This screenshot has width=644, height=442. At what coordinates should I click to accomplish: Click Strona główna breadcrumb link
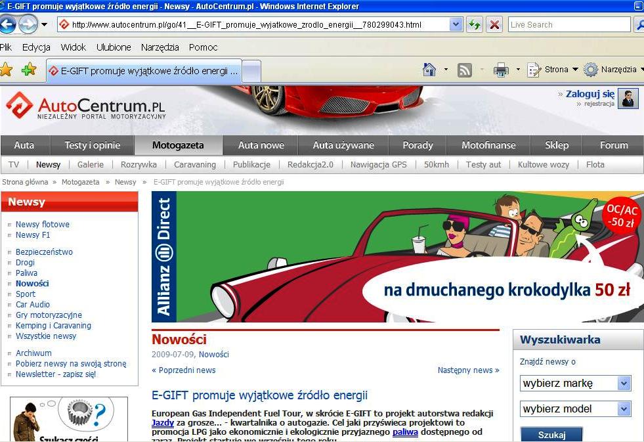point(25,182)
